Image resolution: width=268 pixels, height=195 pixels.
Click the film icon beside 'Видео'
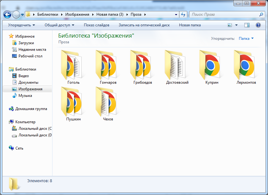(x=14, y=76)
